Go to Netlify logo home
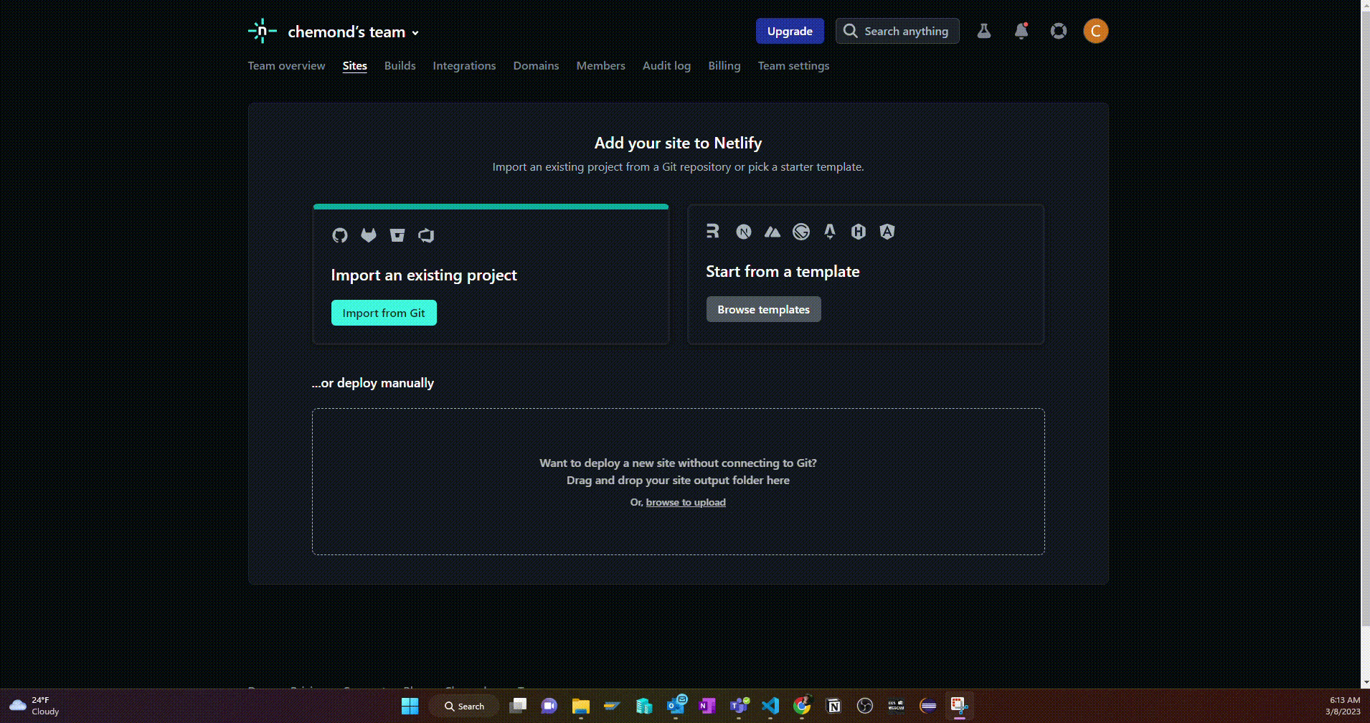 click(x=263, y=31)
